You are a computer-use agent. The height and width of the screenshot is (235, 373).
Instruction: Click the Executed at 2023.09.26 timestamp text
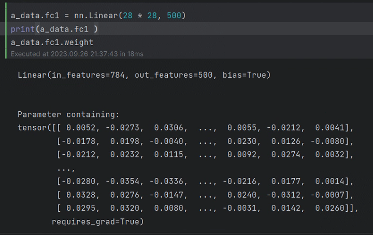pyautogui.click(x=77, y=54)
